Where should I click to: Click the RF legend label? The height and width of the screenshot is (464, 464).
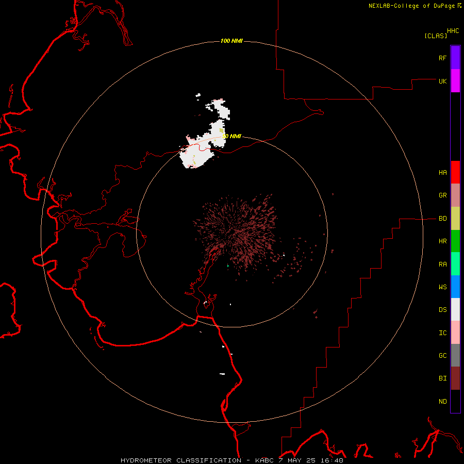click(x=442, y=58)
